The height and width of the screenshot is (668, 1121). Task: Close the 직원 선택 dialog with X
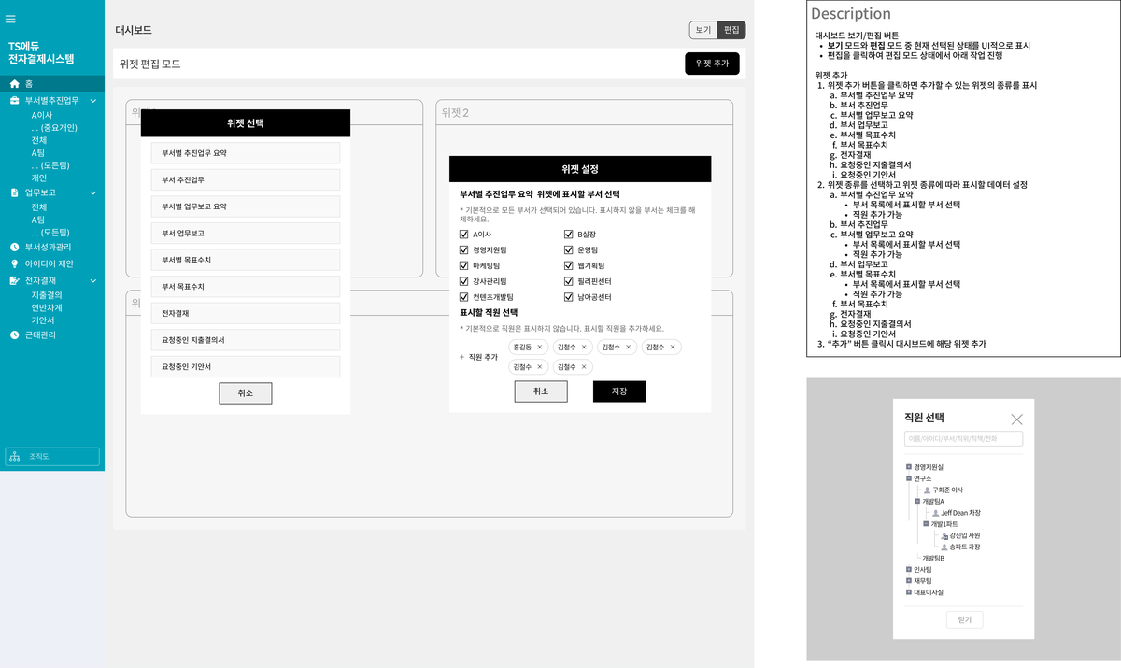coord(1016,419)
